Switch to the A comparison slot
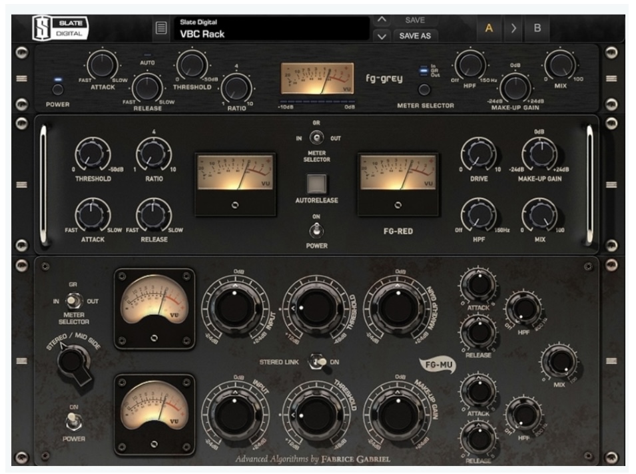 489,28
